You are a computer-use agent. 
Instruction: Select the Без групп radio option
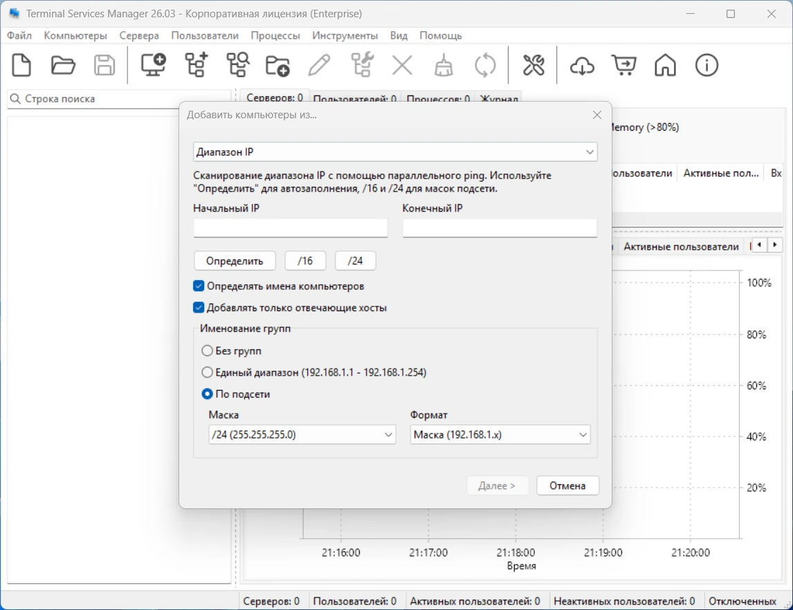click(x=207, y=350)
